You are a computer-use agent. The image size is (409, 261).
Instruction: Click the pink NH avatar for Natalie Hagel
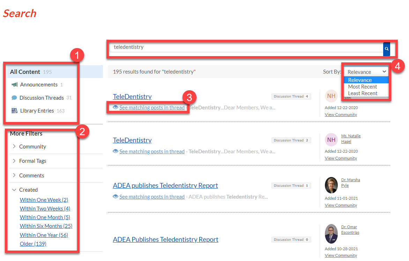331,140
